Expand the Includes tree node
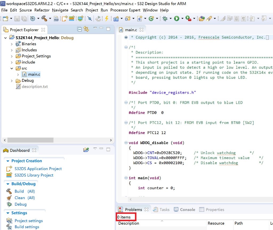The width and height of the screenshot is (273, 230). (x=12, y=50)
